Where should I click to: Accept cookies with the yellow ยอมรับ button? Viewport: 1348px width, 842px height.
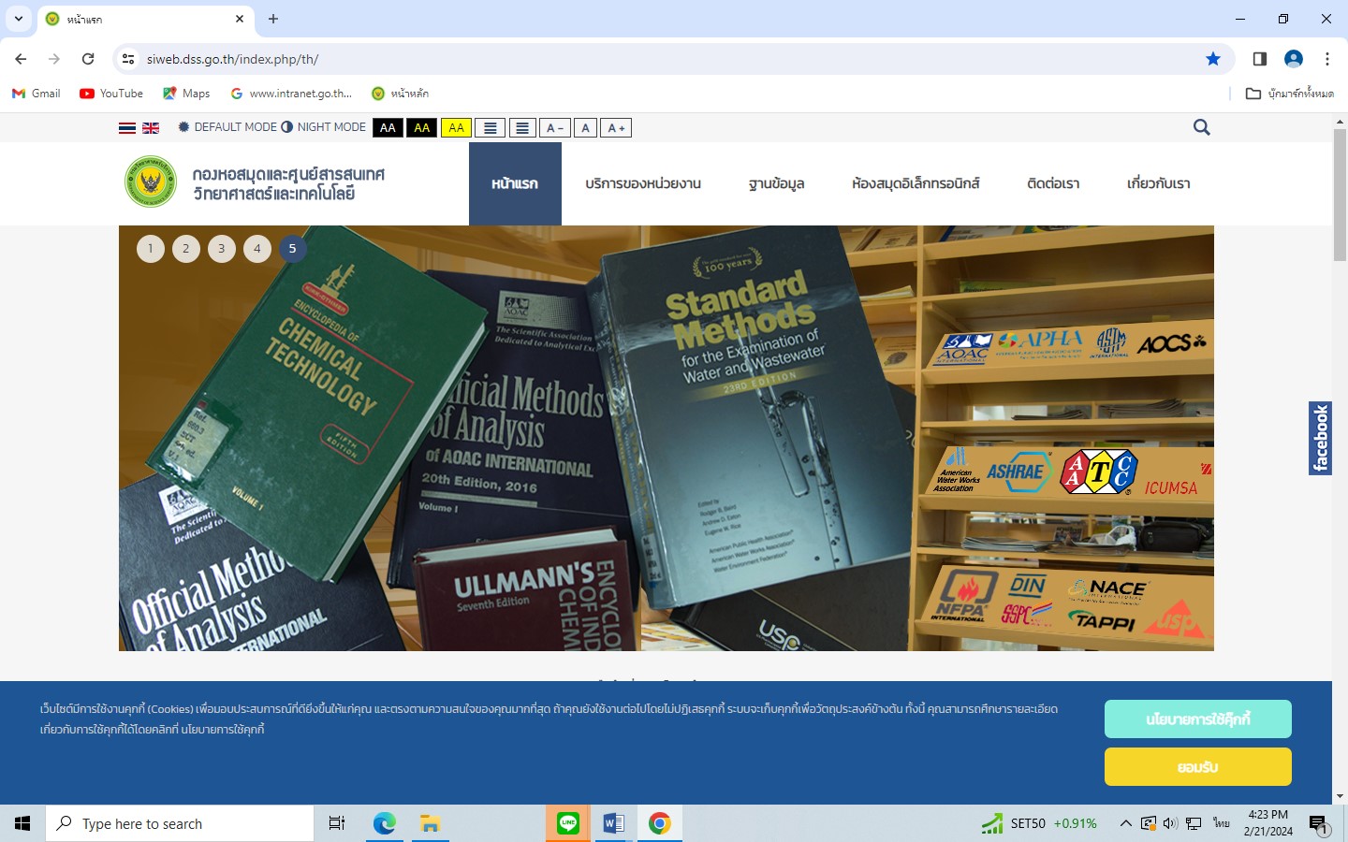pyautogui.click(x=1197, y=767)
